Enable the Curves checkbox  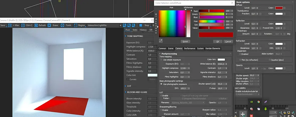coord(128,79)
